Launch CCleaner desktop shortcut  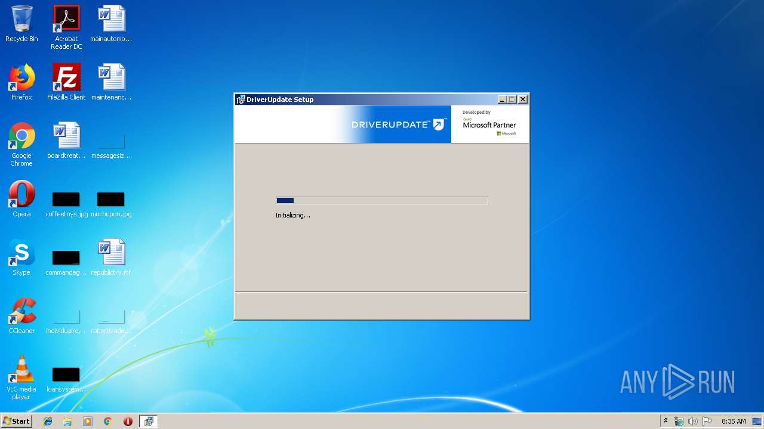point(21,316)
